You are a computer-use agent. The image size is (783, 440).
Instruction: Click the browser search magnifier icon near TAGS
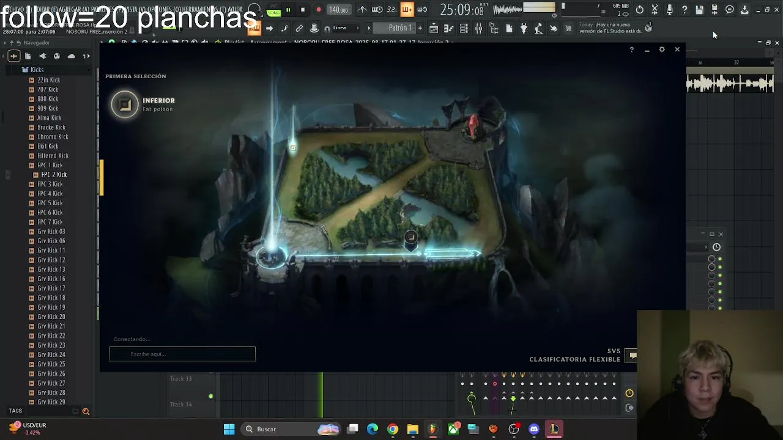click(x=86, y=411)
